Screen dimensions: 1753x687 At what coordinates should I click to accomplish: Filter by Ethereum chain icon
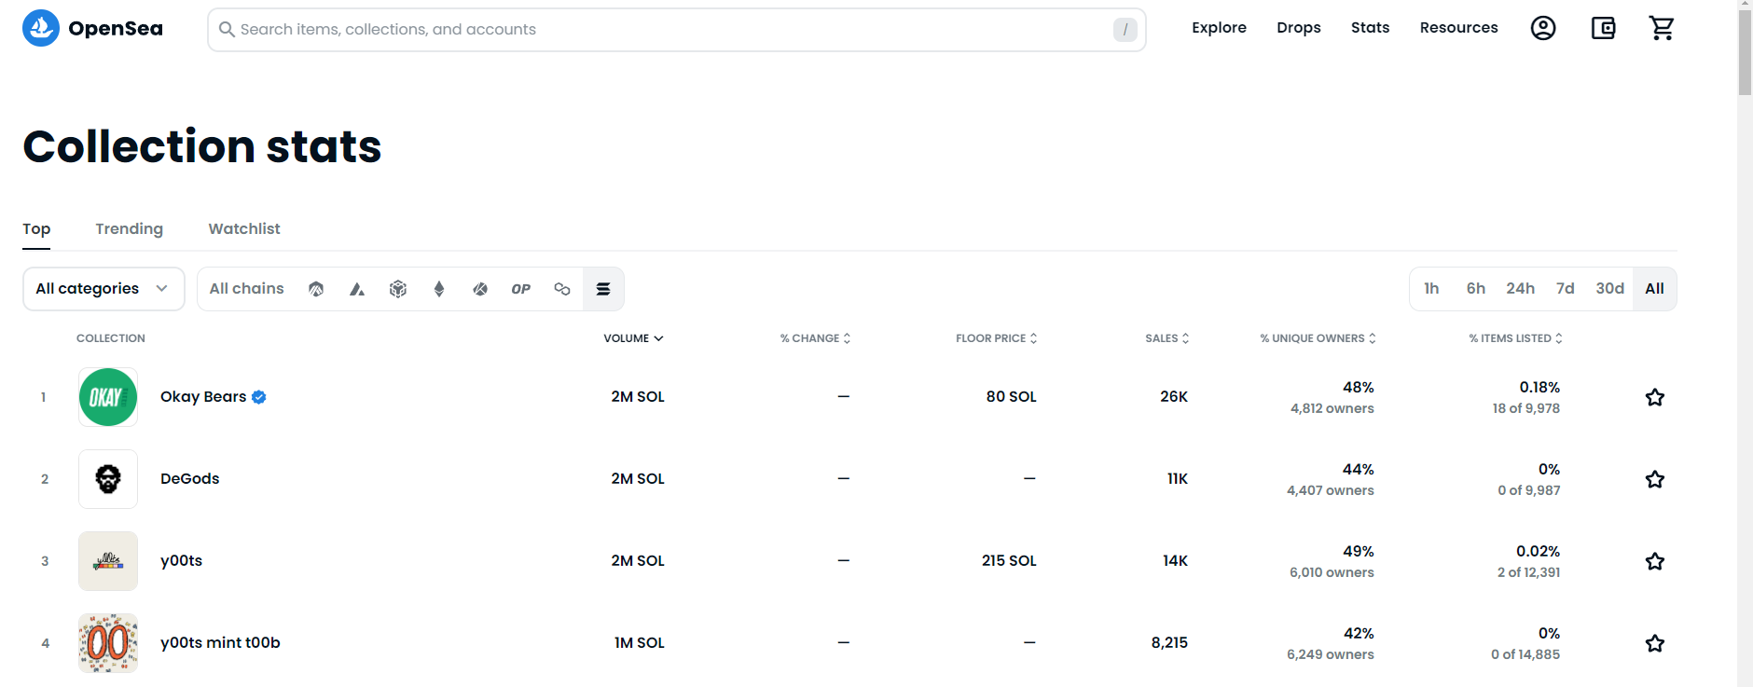pyautogui.click(x=439, y=289)
